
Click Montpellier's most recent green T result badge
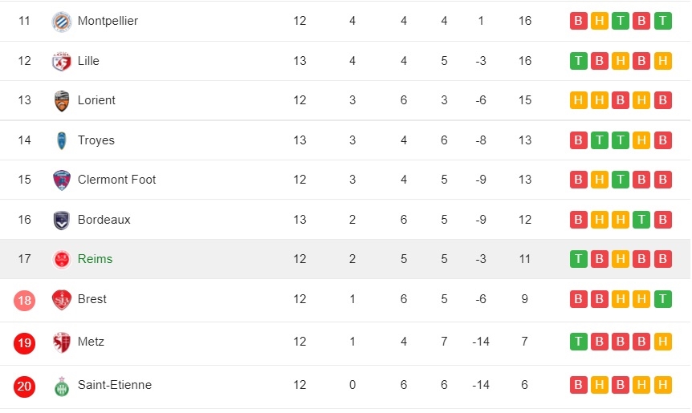coord(662,21)
